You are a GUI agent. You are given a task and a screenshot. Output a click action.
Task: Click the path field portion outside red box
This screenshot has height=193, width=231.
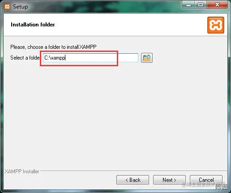coord(128,58)
